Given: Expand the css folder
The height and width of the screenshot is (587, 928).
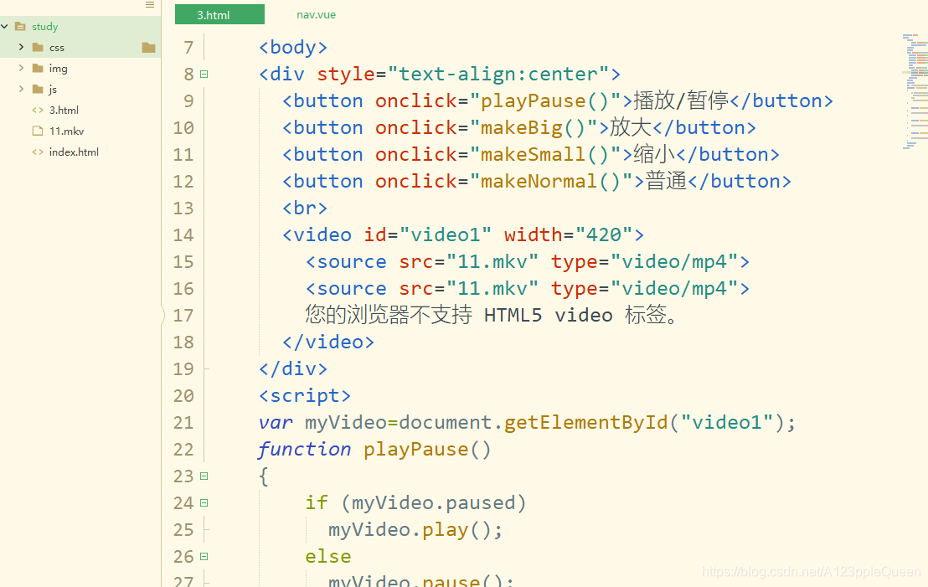Looking at the screenshot, I should pos(21,47).
